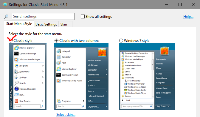Click Programs icon in two columns preview

[59, 101]
